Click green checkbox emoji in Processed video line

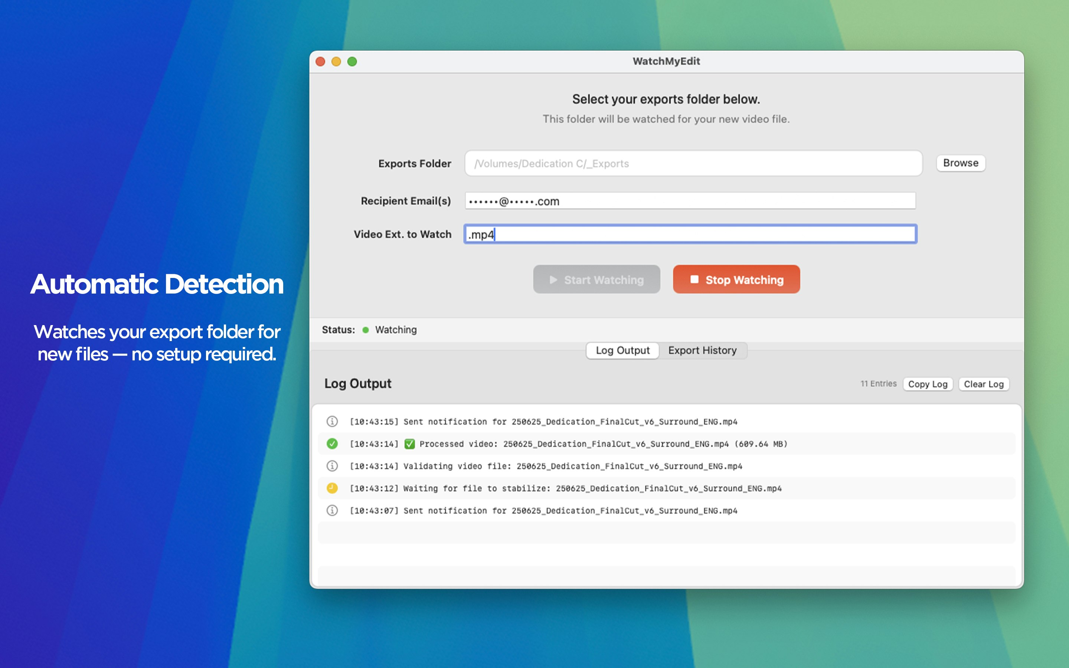[x=409, y=444]
